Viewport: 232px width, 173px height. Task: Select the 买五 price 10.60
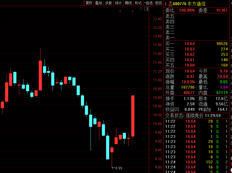click(x=190, y=65)
